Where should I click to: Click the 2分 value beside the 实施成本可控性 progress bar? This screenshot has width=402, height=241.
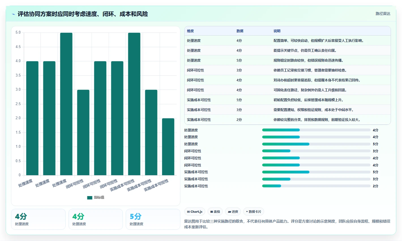point(375,186)
